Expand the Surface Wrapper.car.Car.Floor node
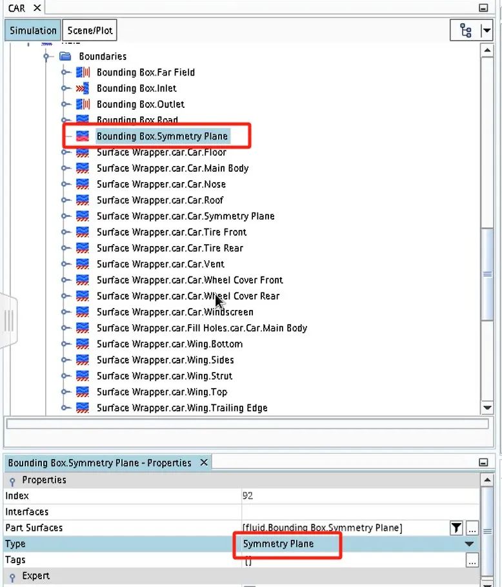 coord(65,152)
